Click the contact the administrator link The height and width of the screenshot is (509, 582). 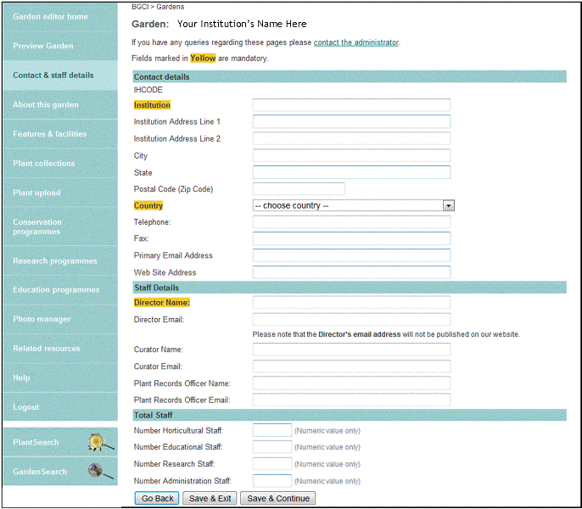(356, 42)
